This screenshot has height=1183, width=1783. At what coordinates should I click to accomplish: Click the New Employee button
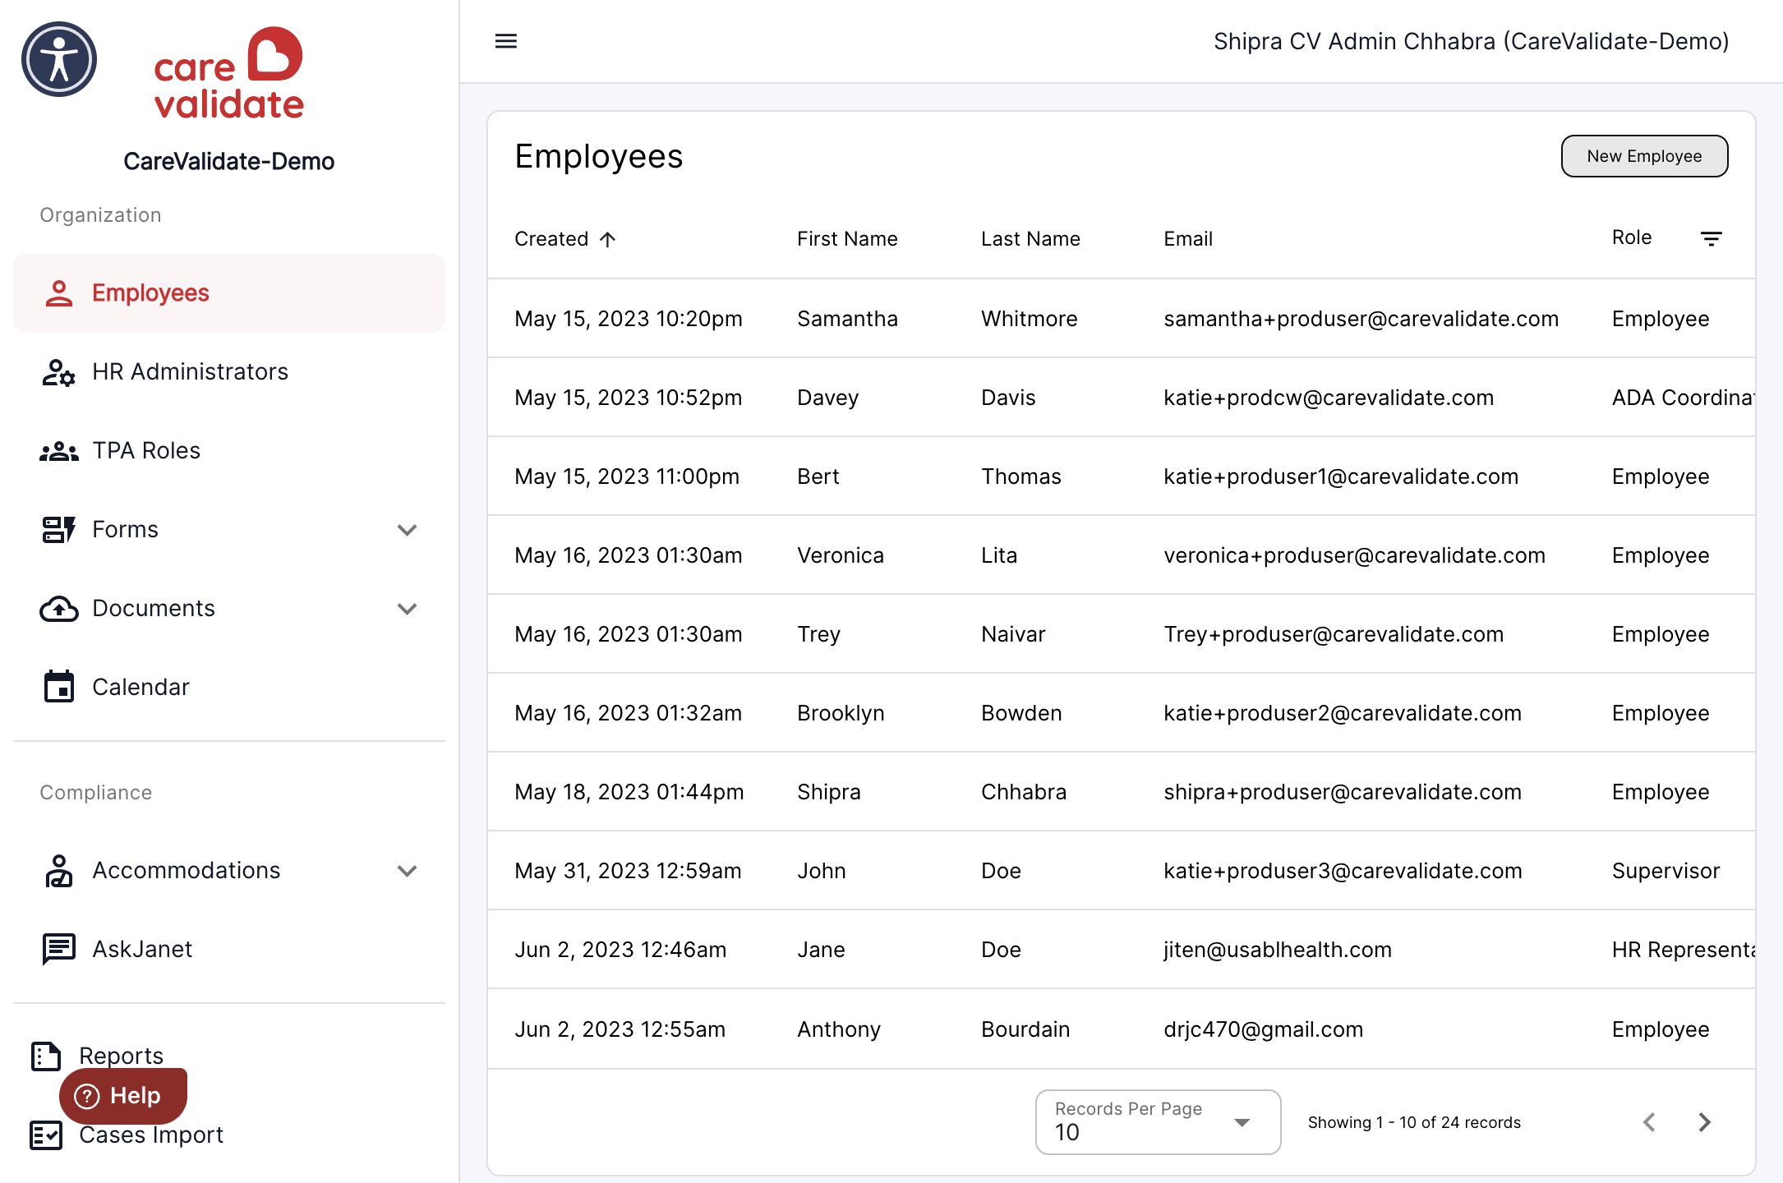[x=1644, y=156]
